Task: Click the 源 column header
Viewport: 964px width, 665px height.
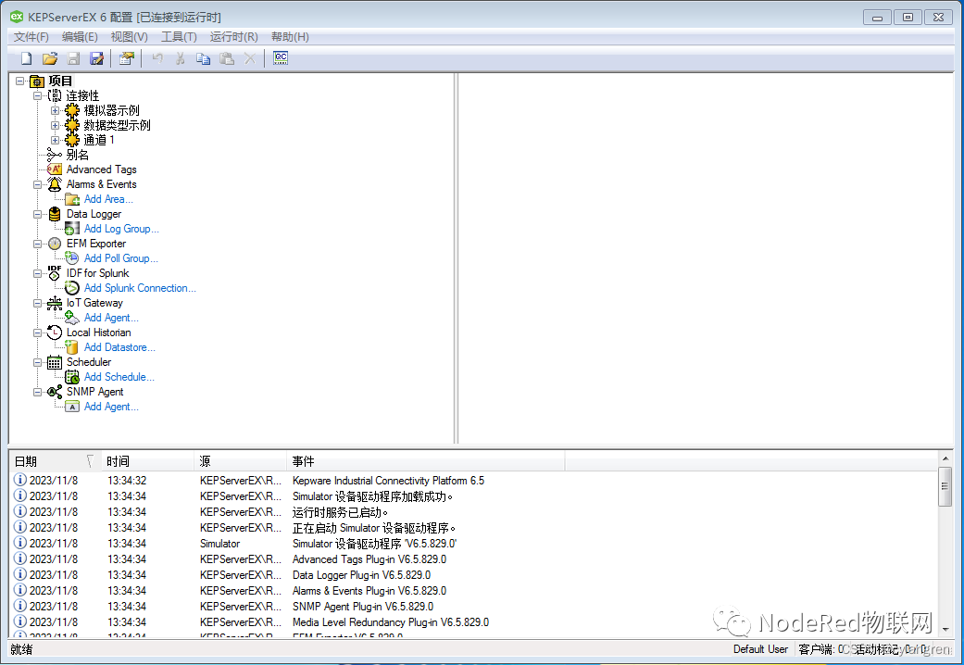Action: tap(241, 461)
